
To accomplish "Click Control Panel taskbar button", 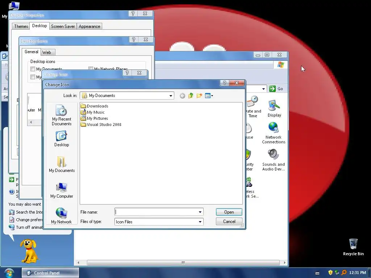I will point(50,273).
